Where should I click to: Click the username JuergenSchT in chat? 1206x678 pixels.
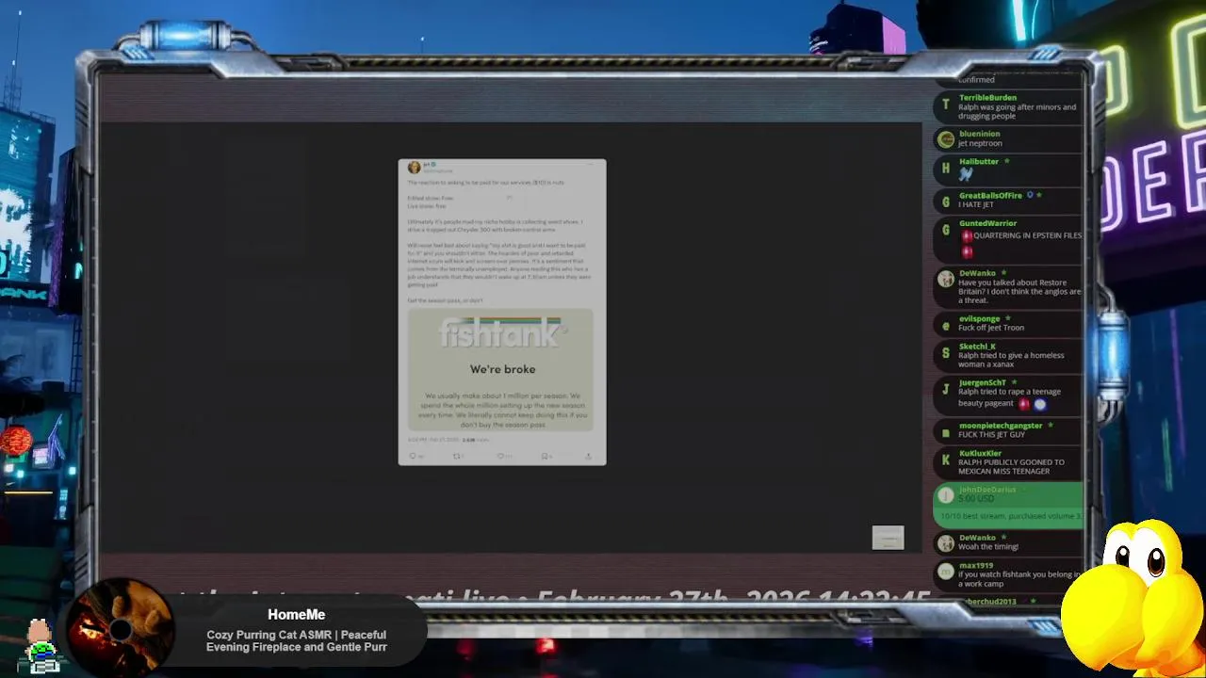click(x=983, y=383)
